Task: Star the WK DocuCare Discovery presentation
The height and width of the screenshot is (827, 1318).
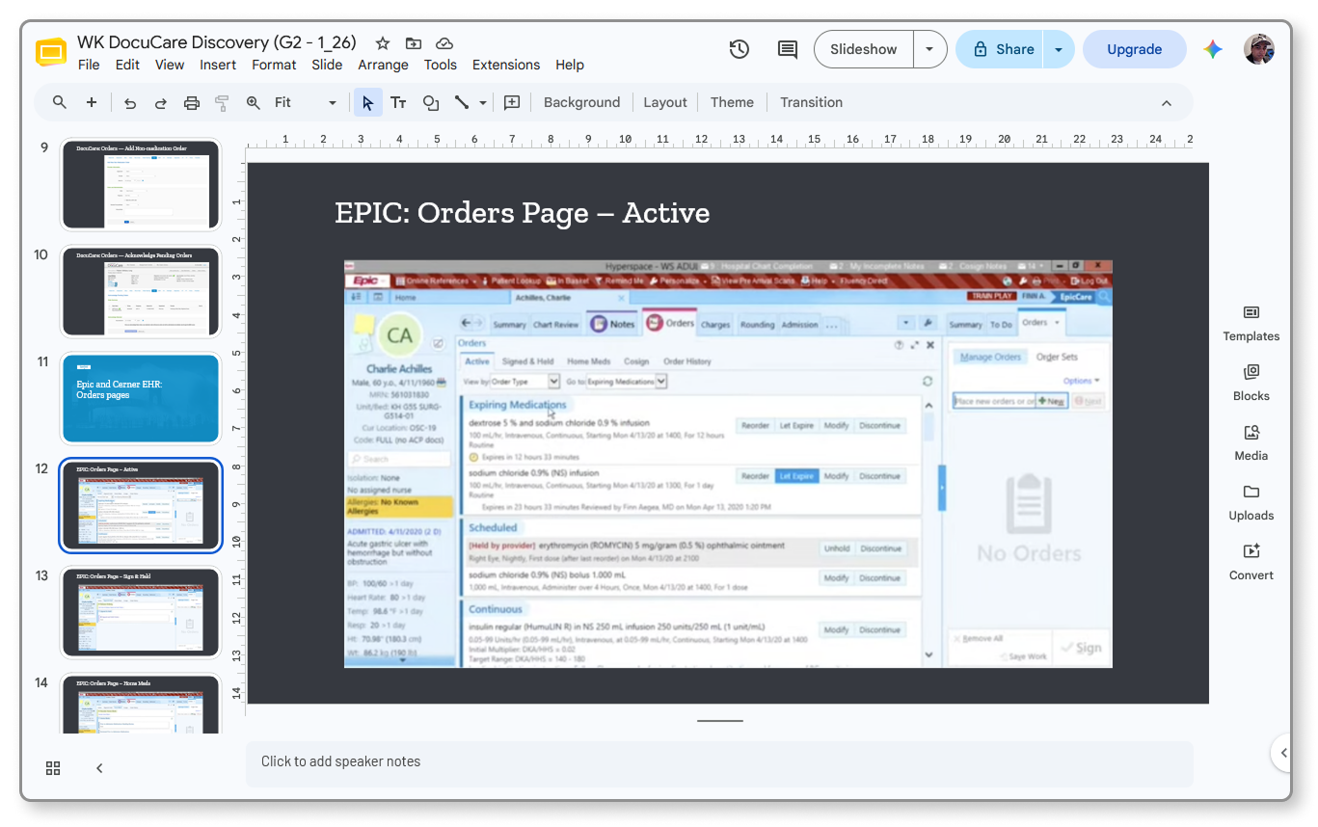Action: [383, 43]
